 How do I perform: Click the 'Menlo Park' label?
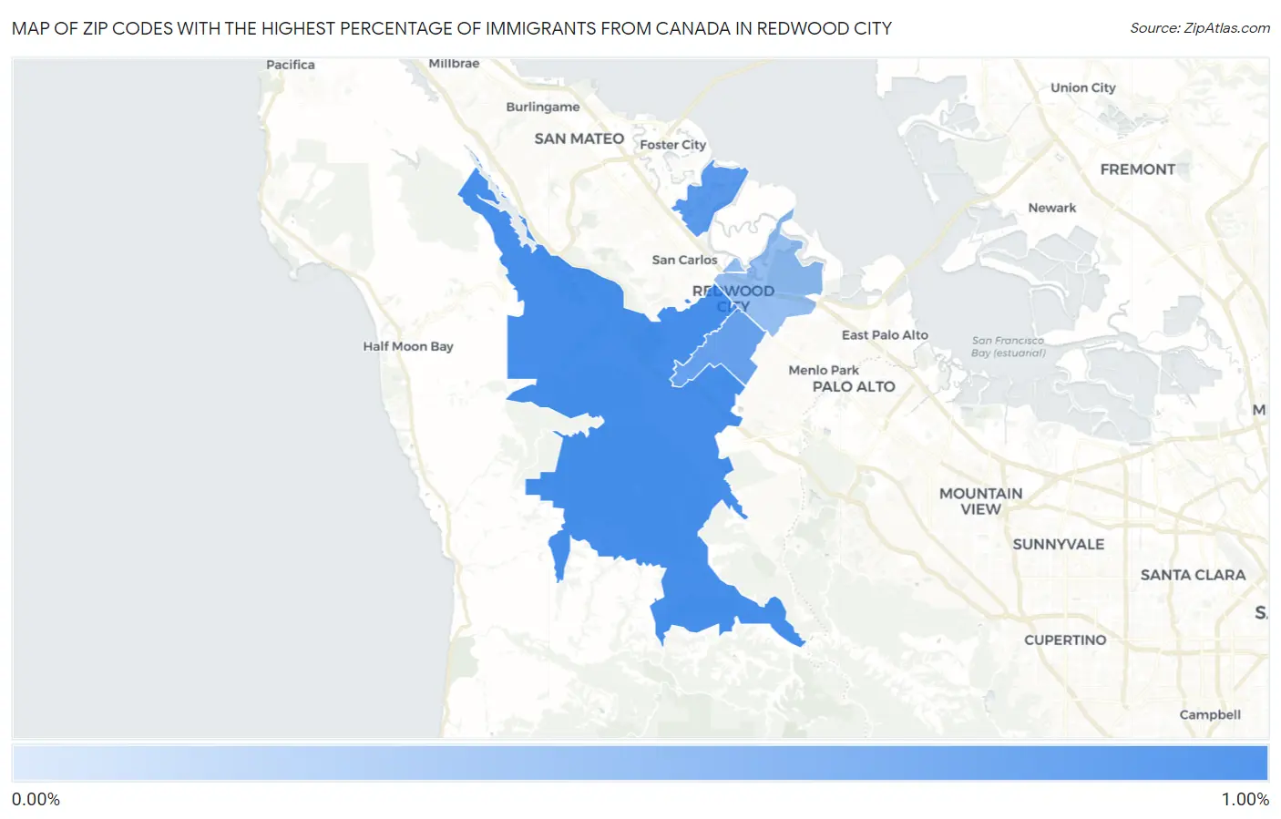coord(824,370)
